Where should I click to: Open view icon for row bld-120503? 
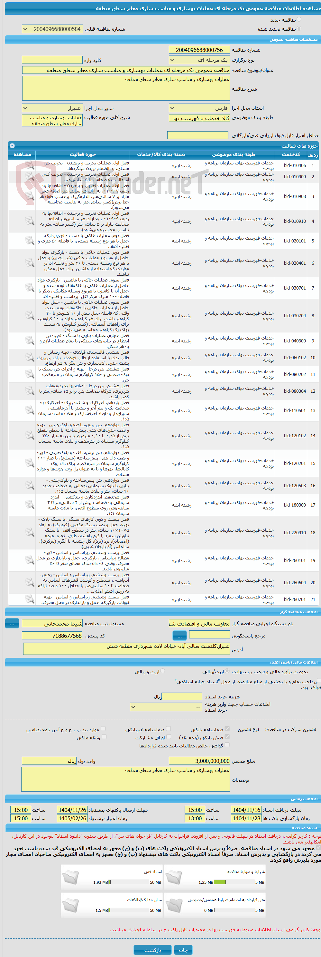(30, 486)
